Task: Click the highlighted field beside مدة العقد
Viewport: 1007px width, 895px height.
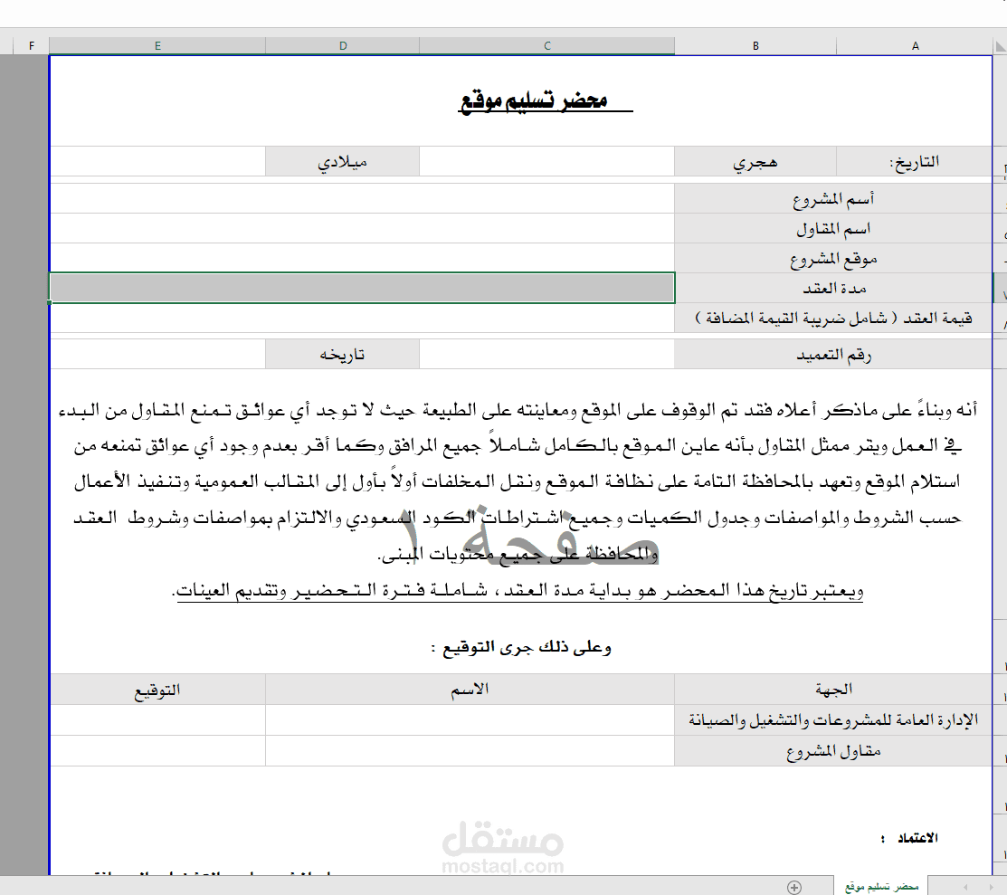Action: (362, 288)
